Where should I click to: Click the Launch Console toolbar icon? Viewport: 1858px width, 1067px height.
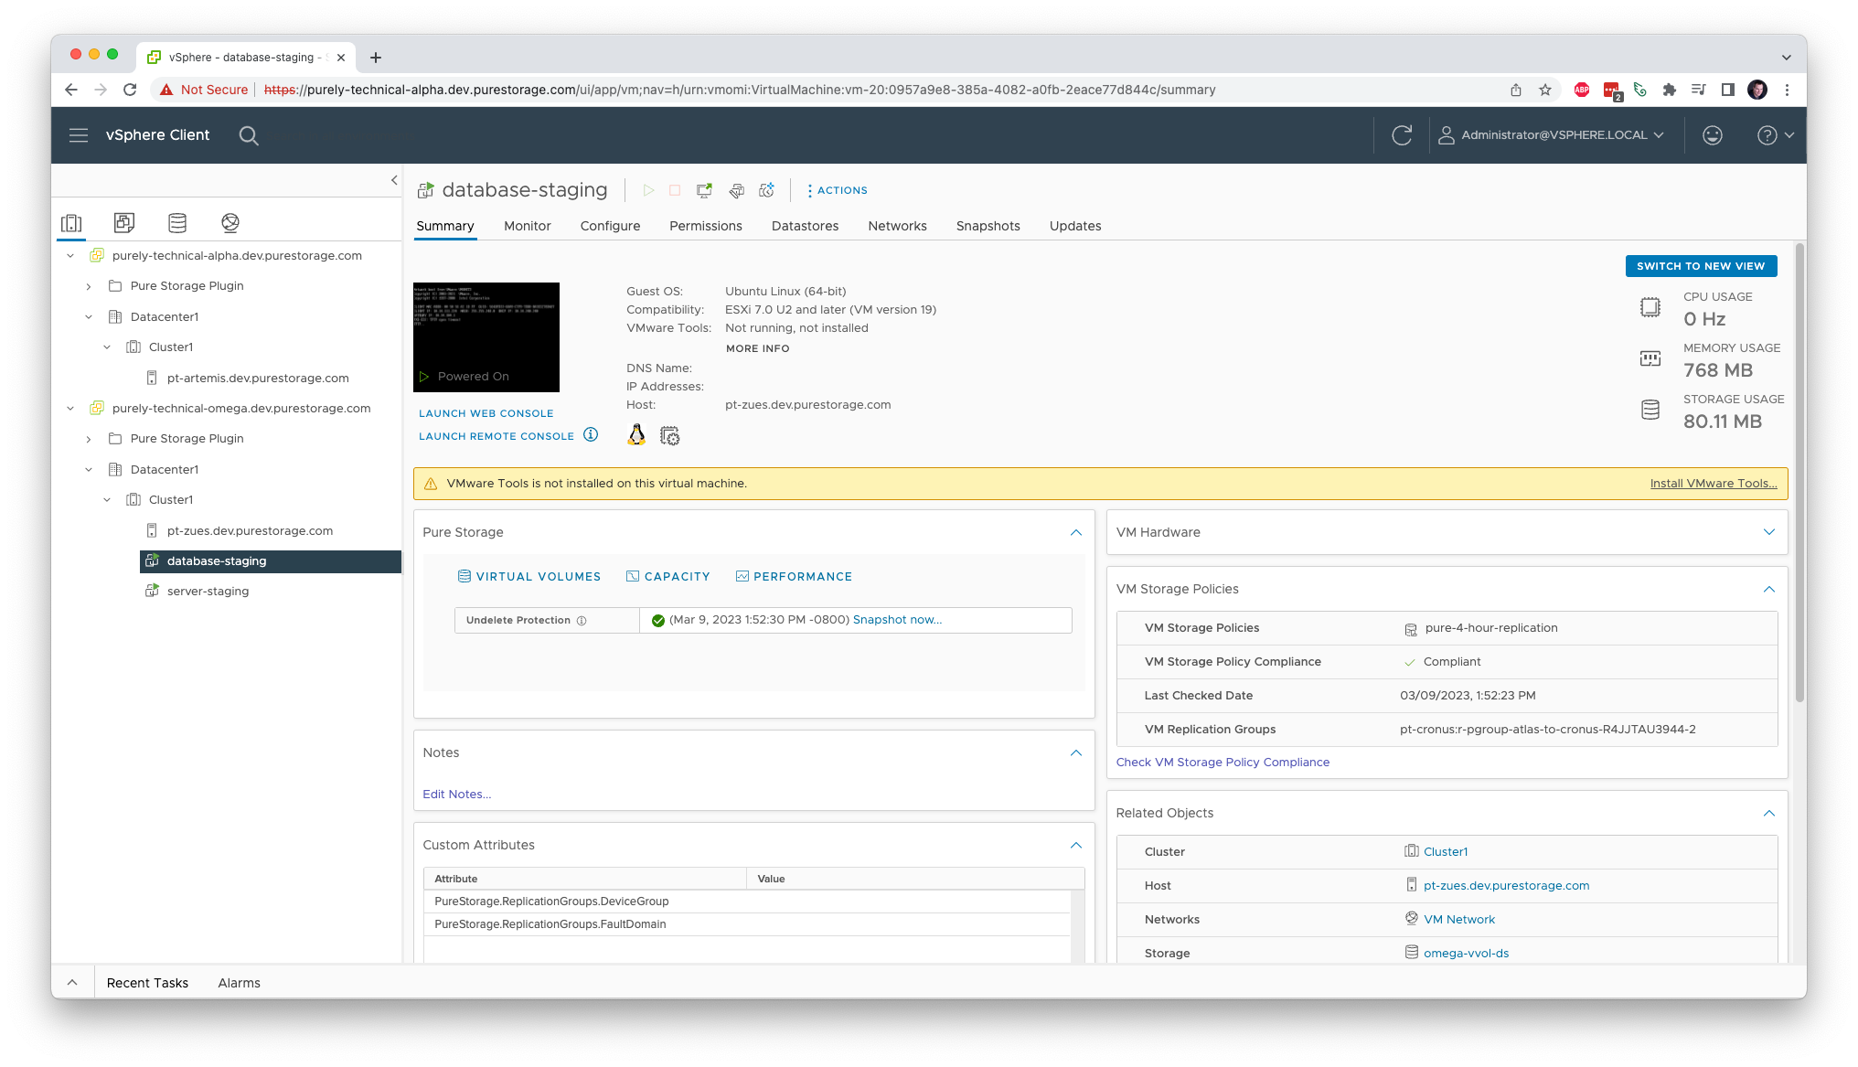[x=704, y=190]
